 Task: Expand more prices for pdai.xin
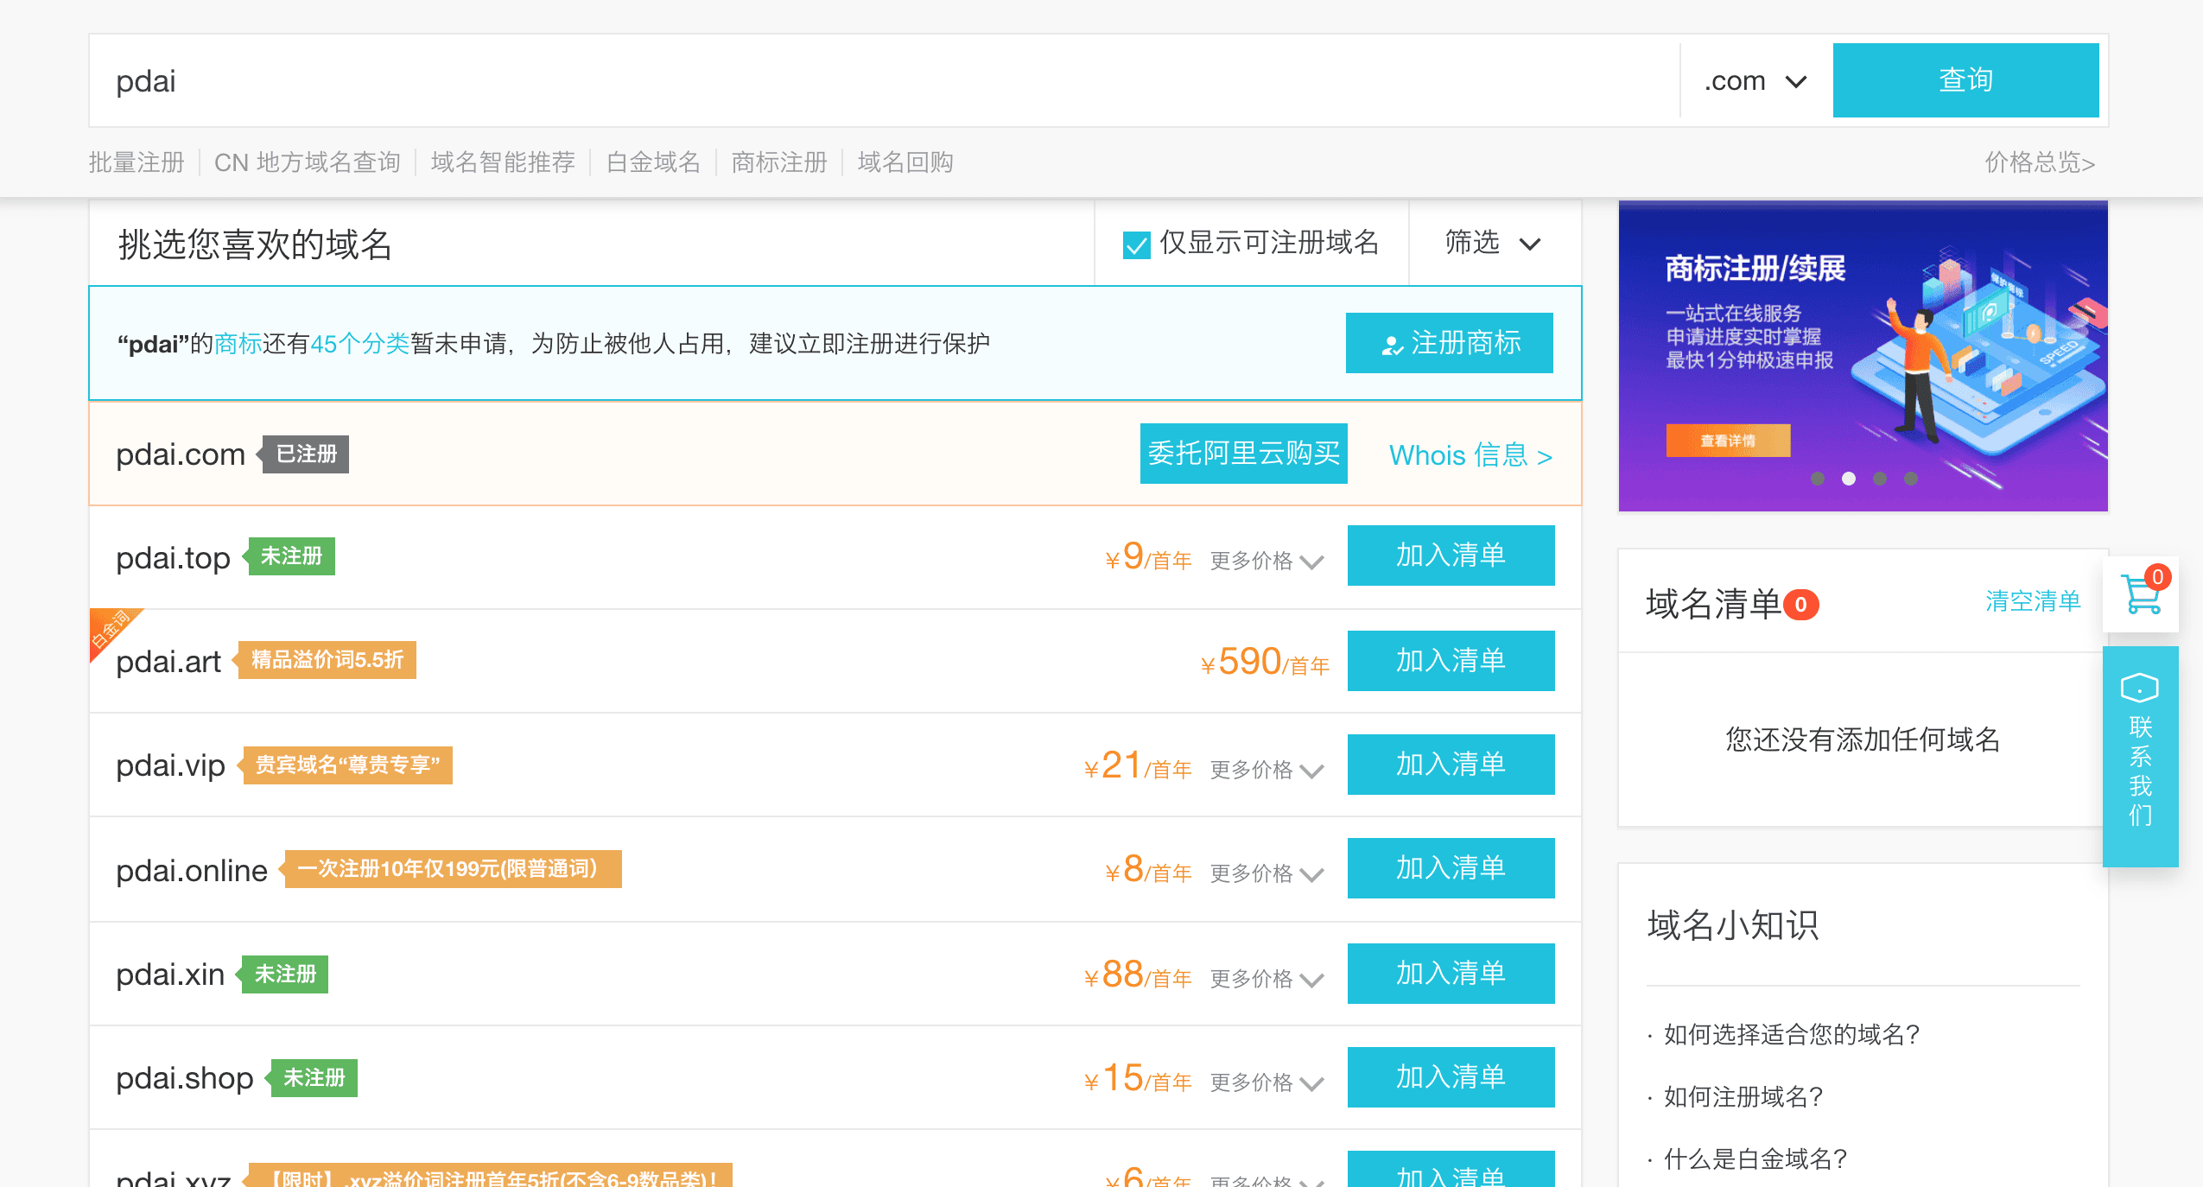(1266, 980)
